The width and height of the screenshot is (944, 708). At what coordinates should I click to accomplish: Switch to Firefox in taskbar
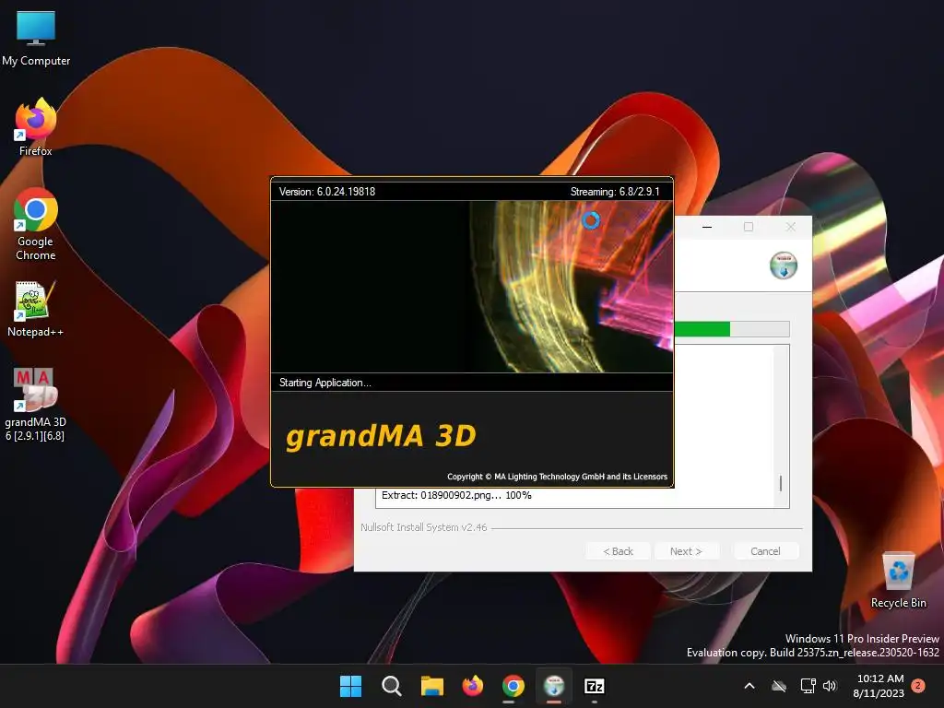[473, 686]
